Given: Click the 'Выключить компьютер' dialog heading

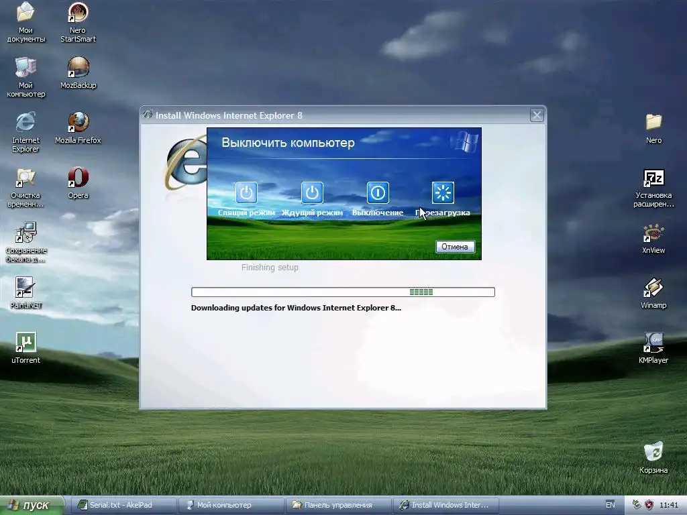Looking at the screenshot, I should (288, 143).
